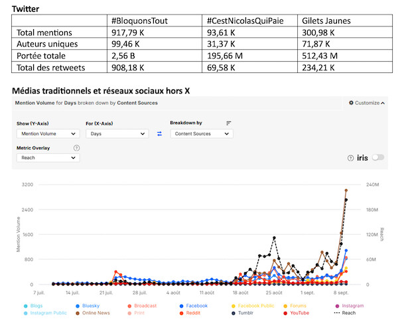Expand the Breakdown by Content Sources dropdown

coord(201,134)
